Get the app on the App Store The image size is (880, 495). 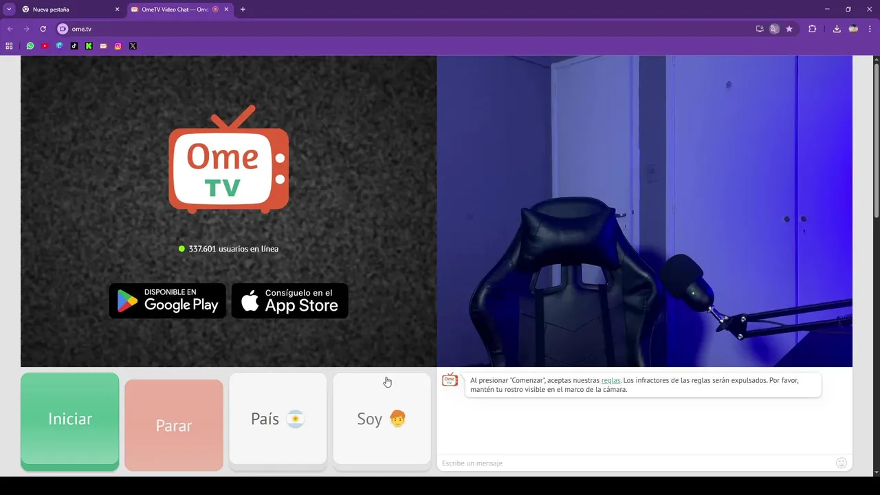pos(289,301)
